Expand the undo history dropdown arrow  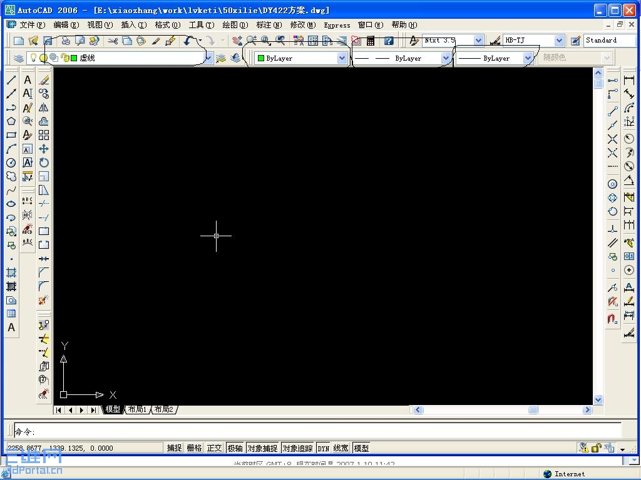200,41
